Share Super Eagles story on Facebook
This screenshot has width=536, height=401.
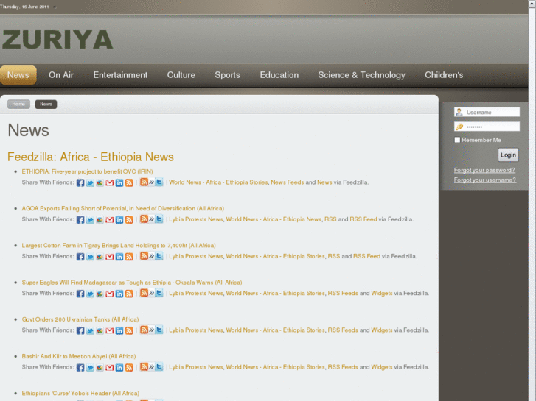[x=80, y=294]
